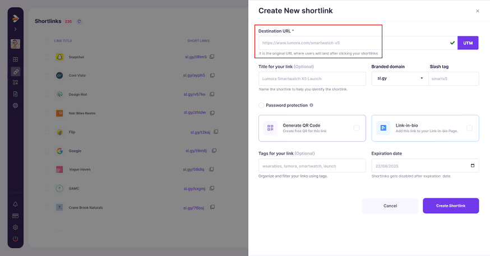Refresh the Shortlinks list
Viewport: 490px width, 256px height.
point(79,21)
